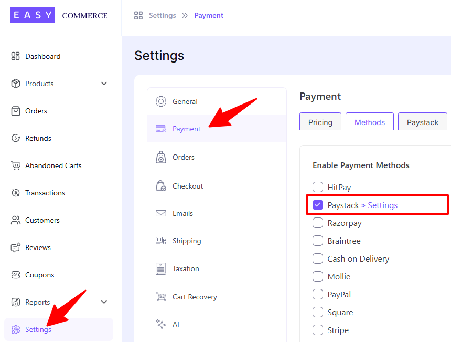This screenshot has height=342, width=451.
Task: Open Payment settings section
Action: [x=217, y=129]
